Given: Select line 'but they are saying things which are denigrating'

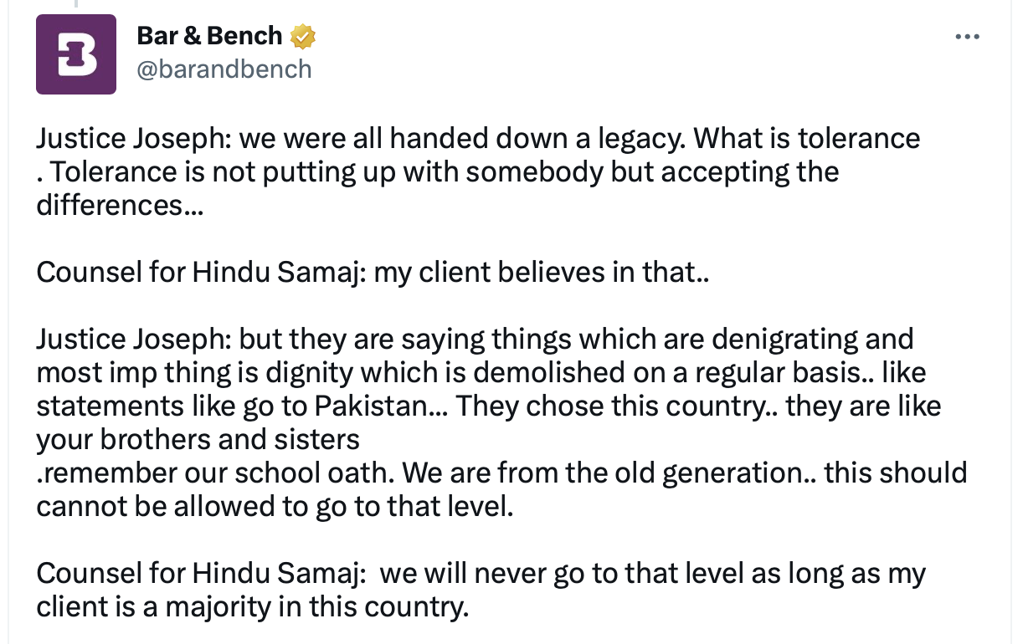Looking at the screenshot, I should click(475, 340).
